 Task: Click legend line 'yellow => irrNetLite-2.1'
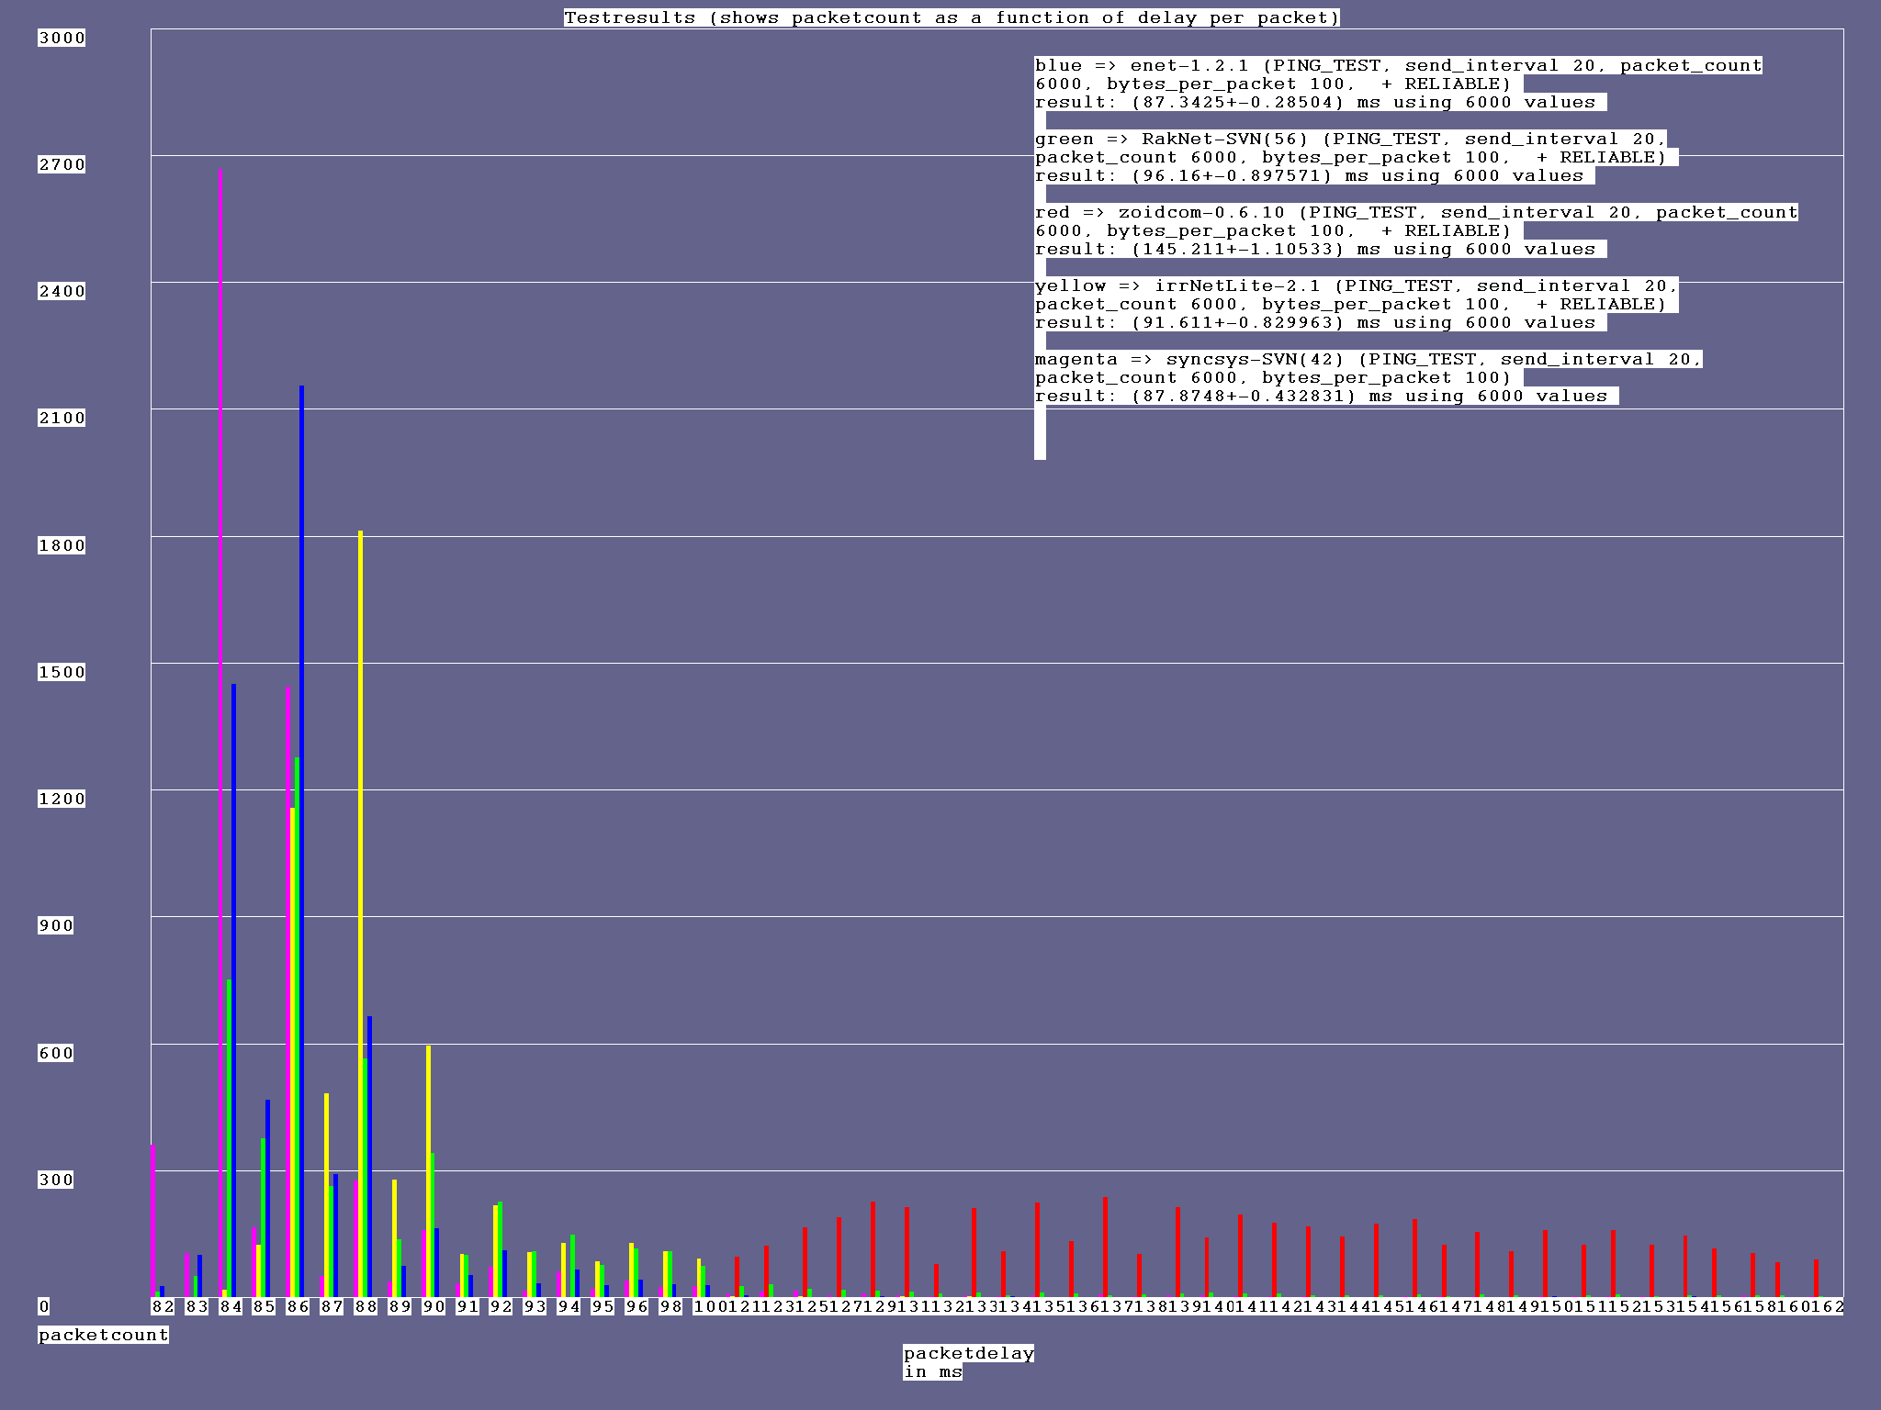(x=1178, y=285)
